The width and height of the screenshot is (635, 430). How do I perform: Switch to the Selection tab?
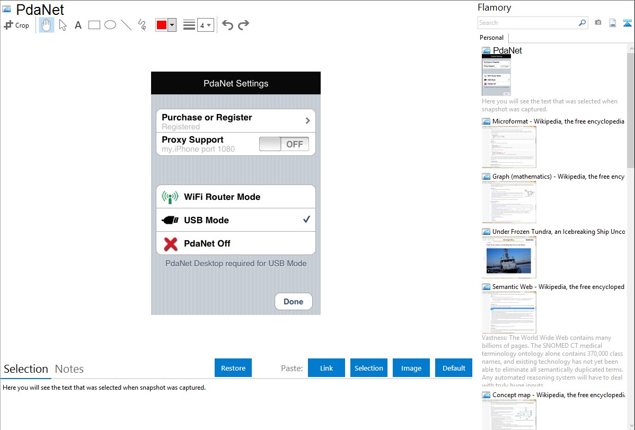coord(26,369)
